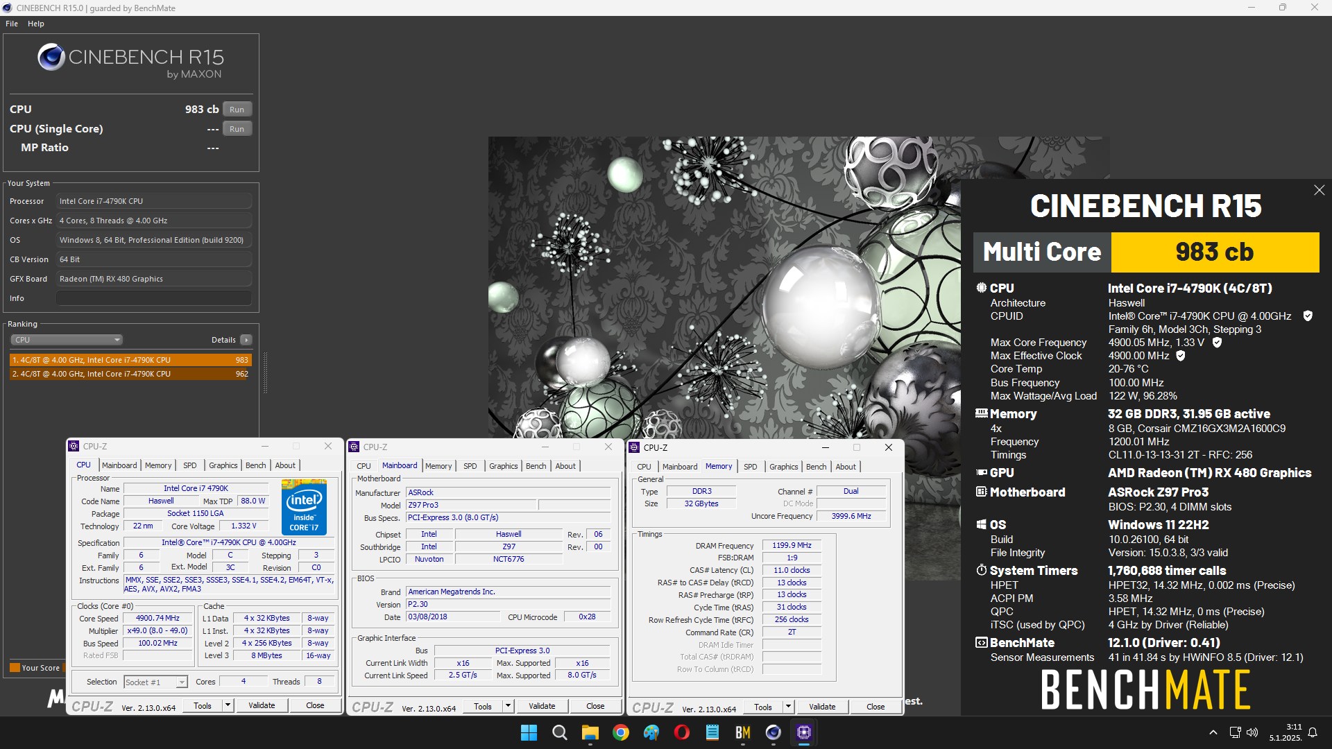The height and width of the screenshot is (749, 1332).
Task: Click the Max Effective Clock shield icon
Action: click(x=1181, y=356)
